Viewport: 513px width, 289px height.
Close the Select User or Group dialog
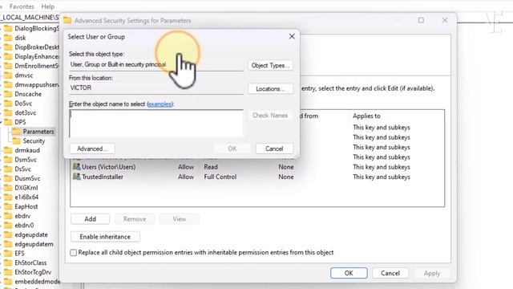click(x=292, y=36)
